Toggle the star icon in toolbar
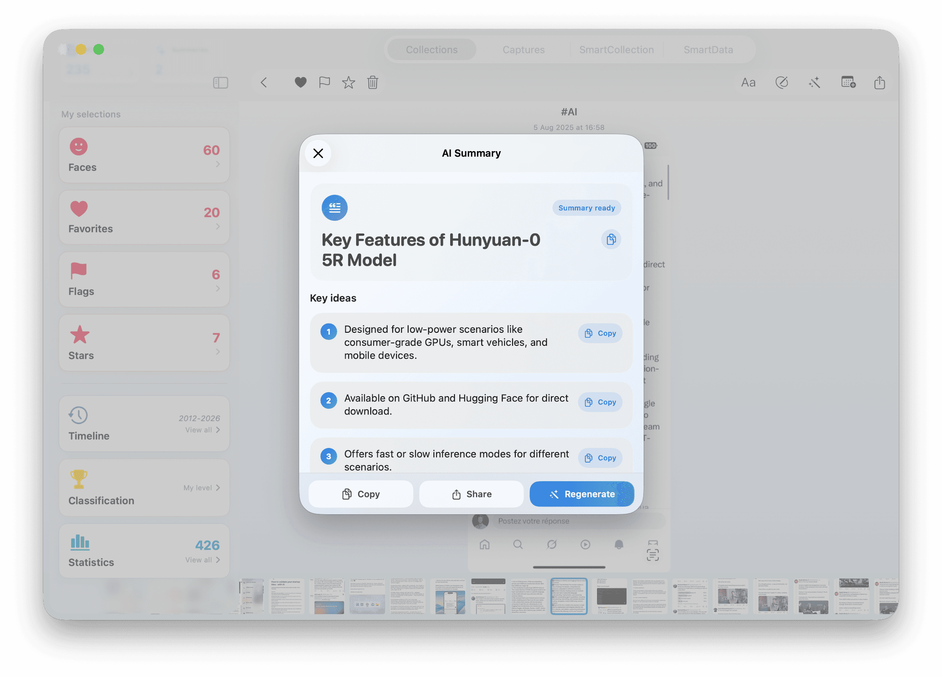The width and height of the screenshot is (942, 677). 348,82
